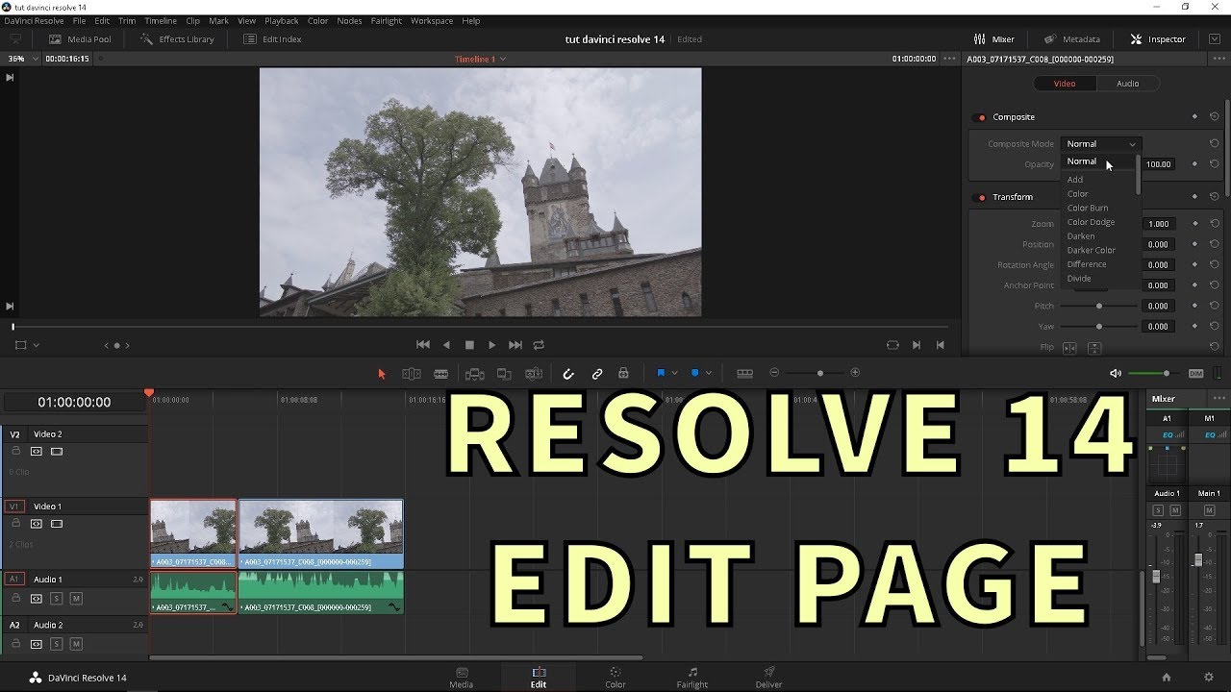Jump to last frame in viewer
The width and height of the screenshot is (1231, 692).
pos(515,344)
